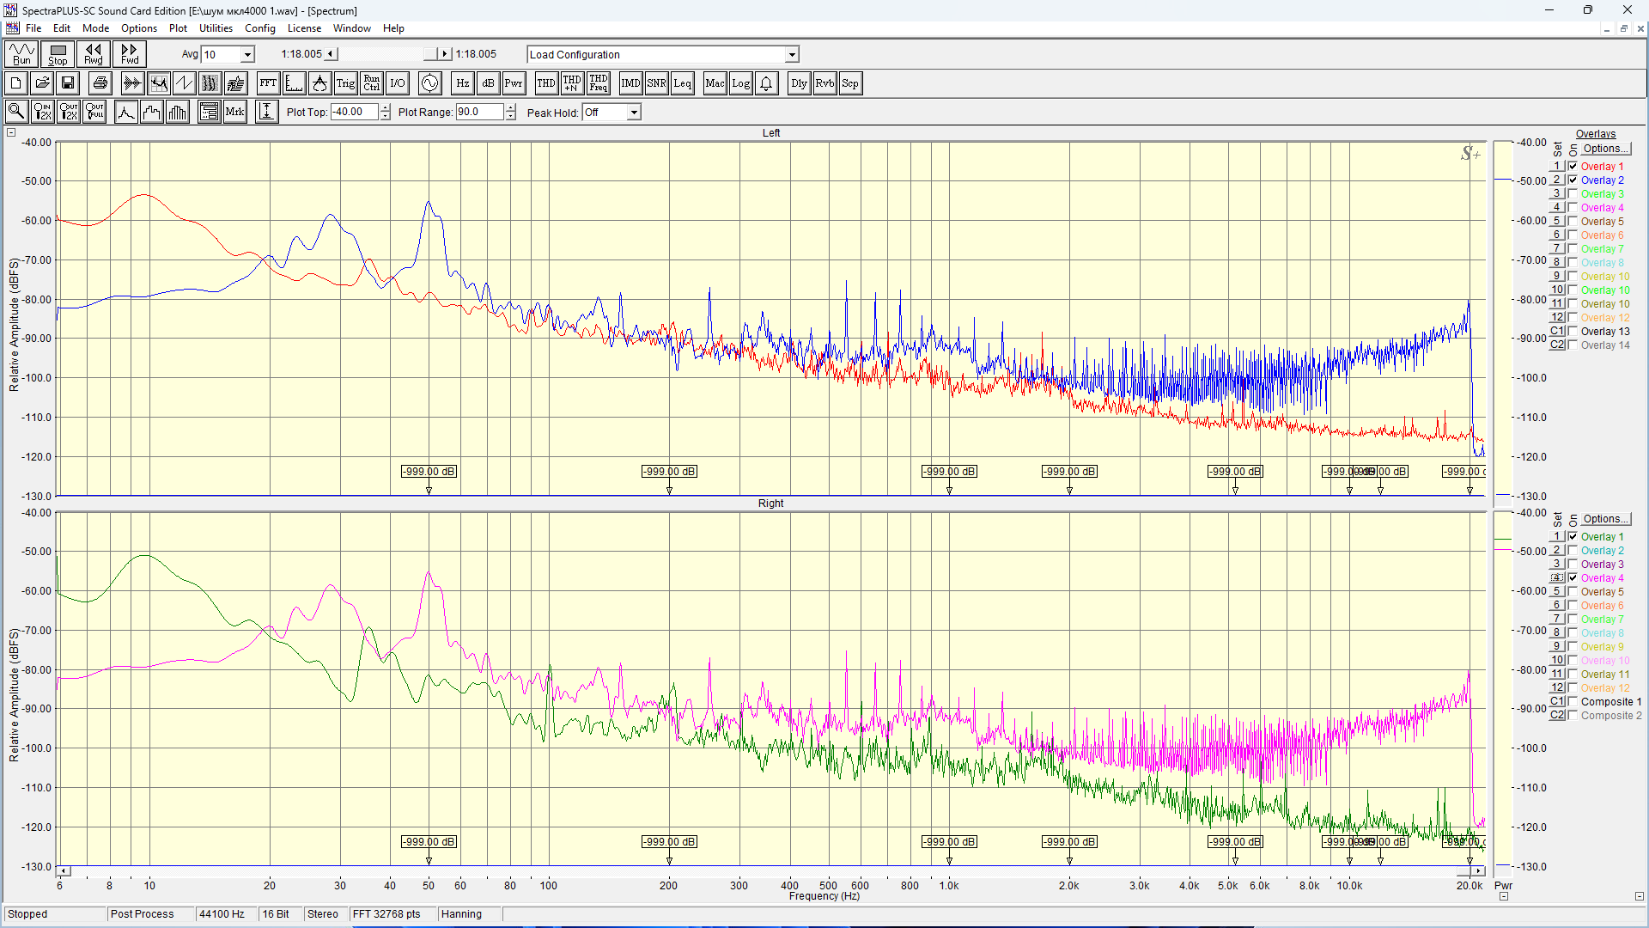This screenshot has height=928, width=1649.
Task: Click the THD+N measurement icon
Action: tap(572, 83)
